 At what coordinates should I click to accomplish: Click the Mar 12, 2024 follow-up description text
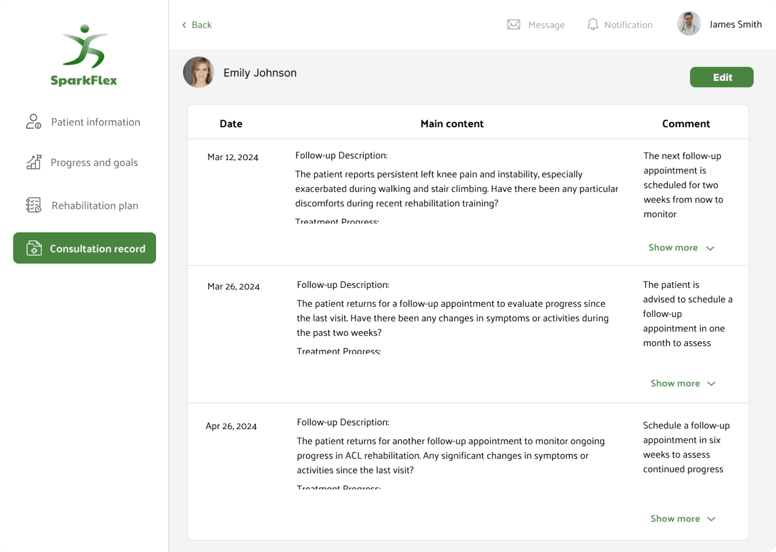coord(456,189)
